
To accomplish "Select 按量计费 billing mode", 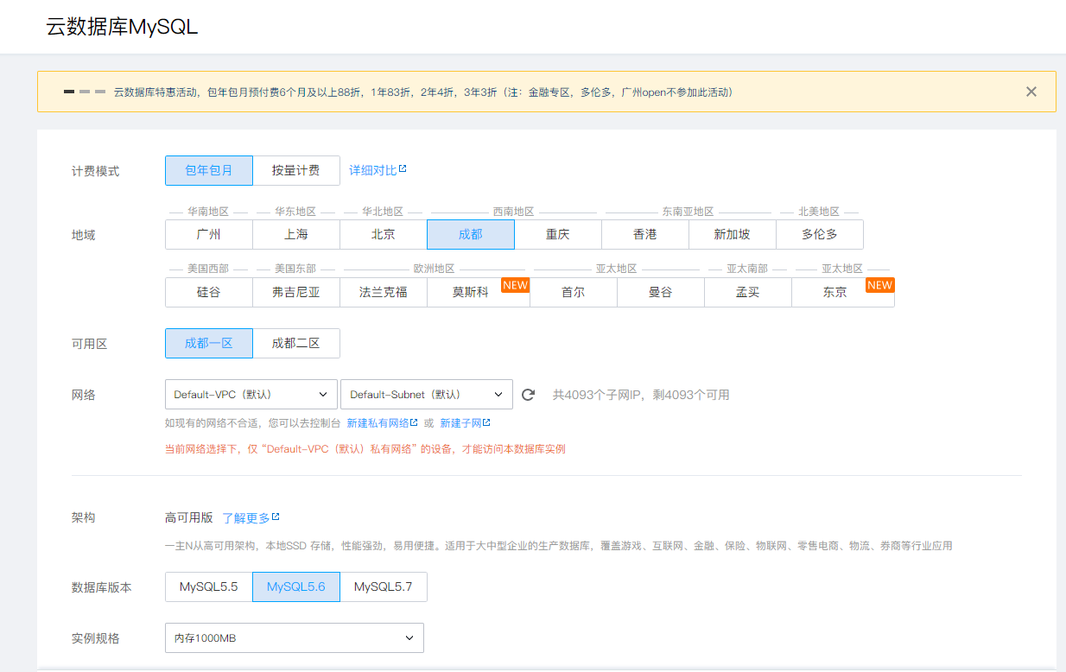I will point(296,170).
